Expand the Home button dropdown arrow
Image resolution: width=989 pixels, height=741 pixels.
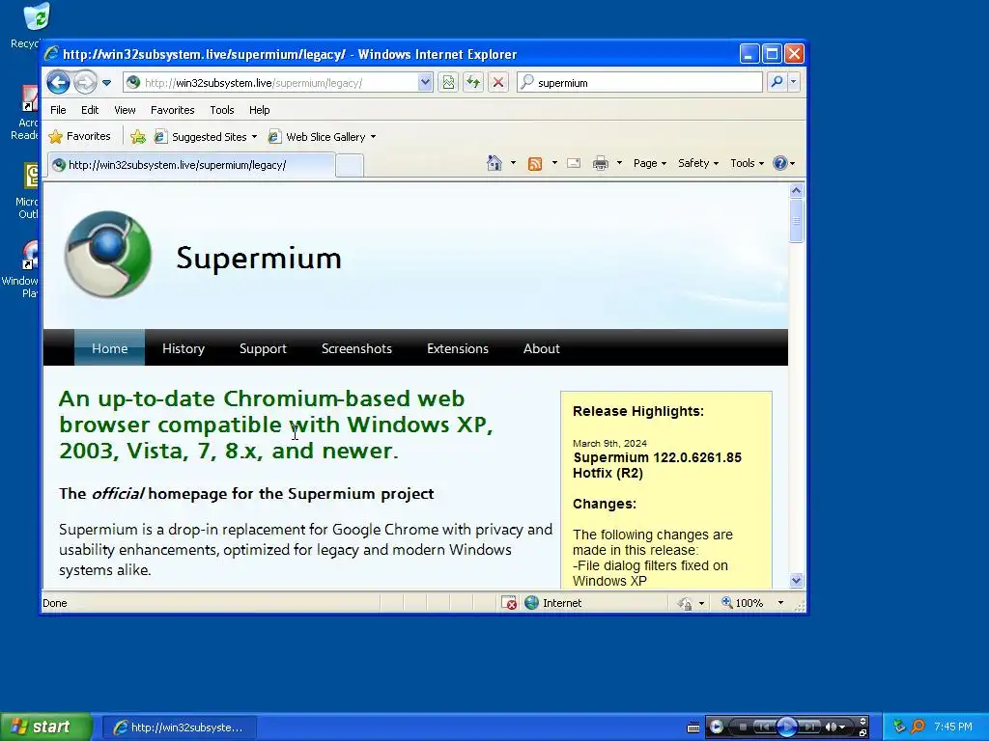(513, 163)
